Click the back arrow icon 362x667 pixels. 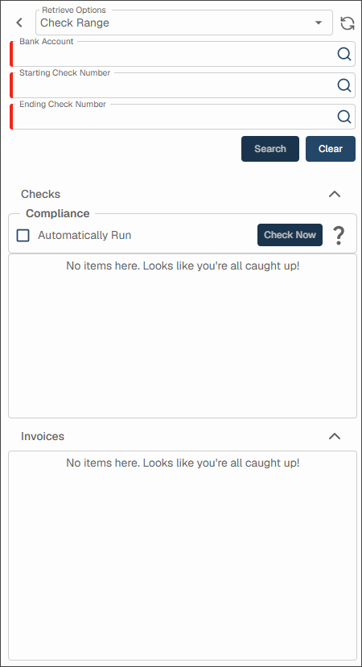click(x=19, y=23)
